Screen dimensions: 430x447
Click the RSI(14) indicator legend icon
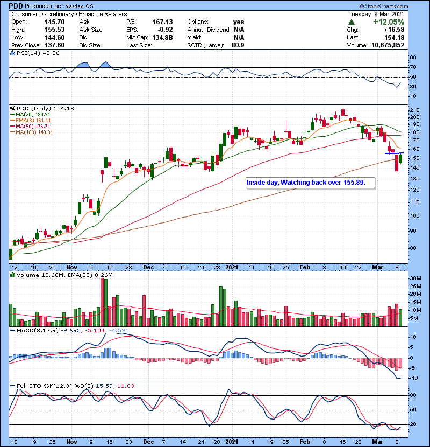point(12,53)
